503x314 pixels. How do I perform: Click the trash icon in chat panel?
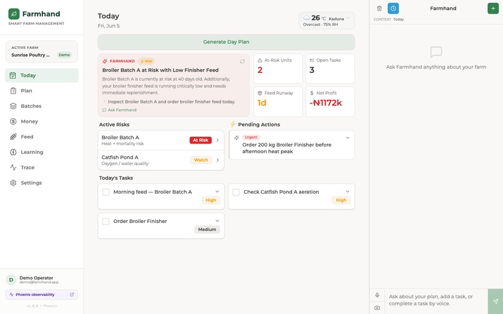[379, 8]
